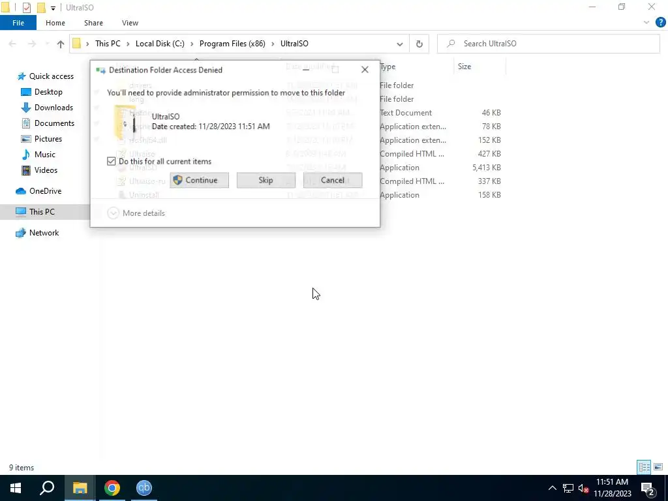668x501 pixels.
Task: Switch to the Home ribbon tab
Action: pyautogui.click(x=55, y=23)
